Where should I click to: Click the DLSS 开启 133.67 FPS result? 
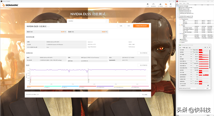[88, 32]
